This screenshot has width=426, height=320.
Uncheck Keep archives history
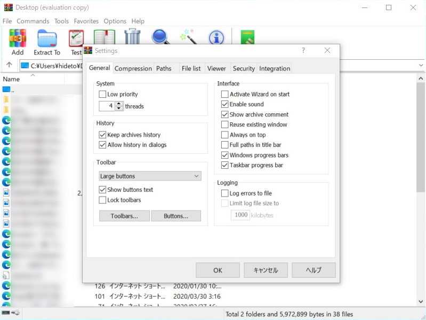click(102, 135)
